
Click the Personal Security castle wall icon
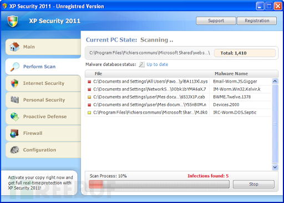click(14, 100)
